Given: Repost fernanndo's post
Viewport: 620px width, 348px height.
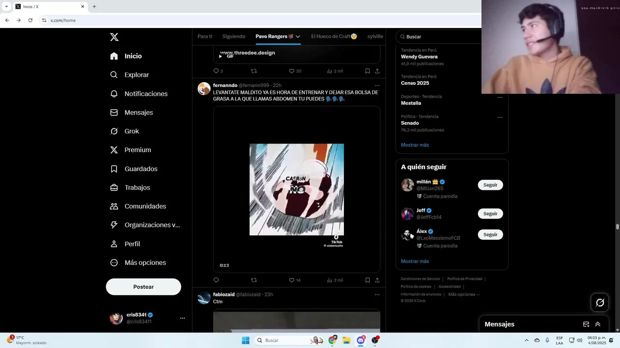Looking at the screenshot, I should tap(254, 280).
